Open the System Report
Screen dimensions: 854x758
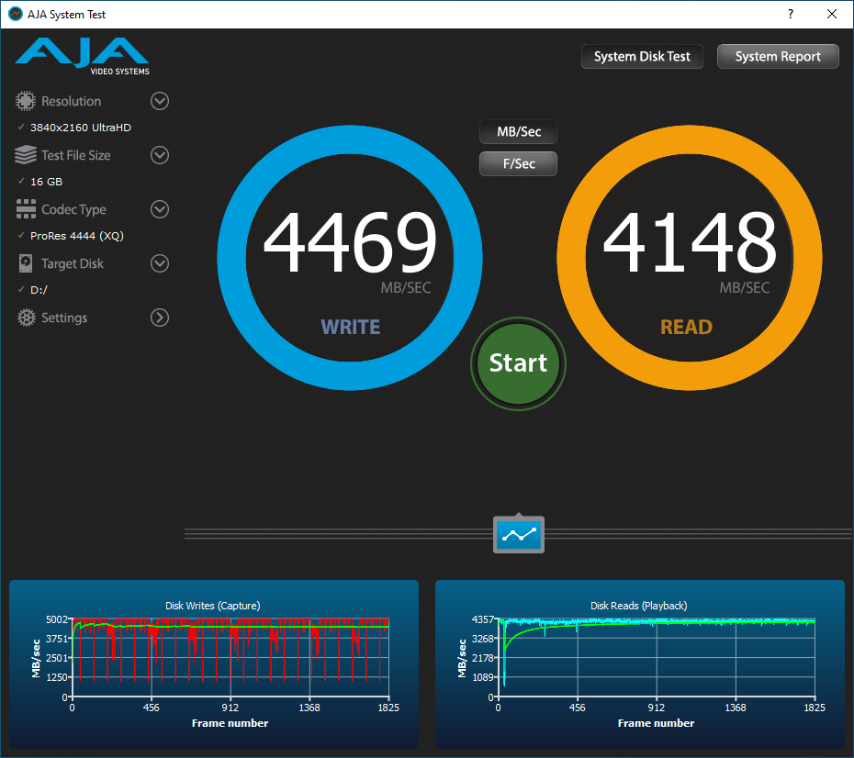tap(777, 56)
